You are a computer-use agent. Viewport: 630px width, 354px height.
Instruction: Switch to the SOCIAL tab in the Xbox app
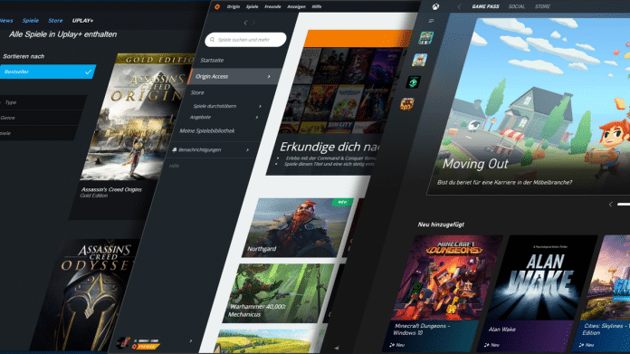pyautogui.click(x=517, y=6)
